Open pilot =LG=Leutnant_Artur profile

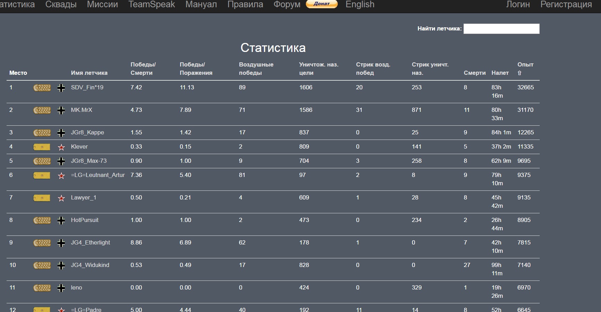tap(98, 175)
